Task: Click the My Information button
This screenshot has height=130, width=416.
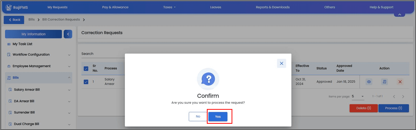Action: pos(33,34)
